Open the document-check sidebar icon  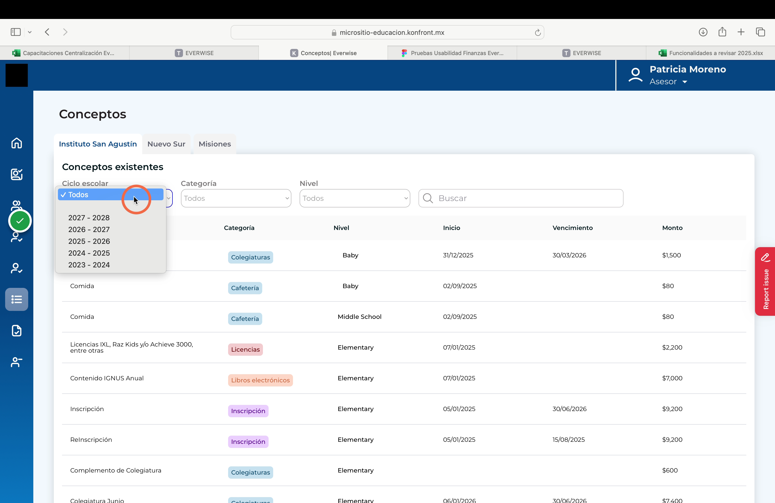(x=17, y=331)
